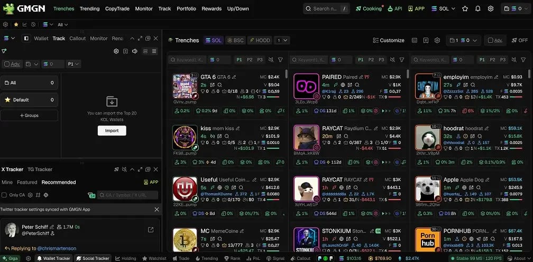This screenshot has height=262, width=533.
Task: Dismiss the Twitter tracker synced notice
Action: (x=157, y=209)
